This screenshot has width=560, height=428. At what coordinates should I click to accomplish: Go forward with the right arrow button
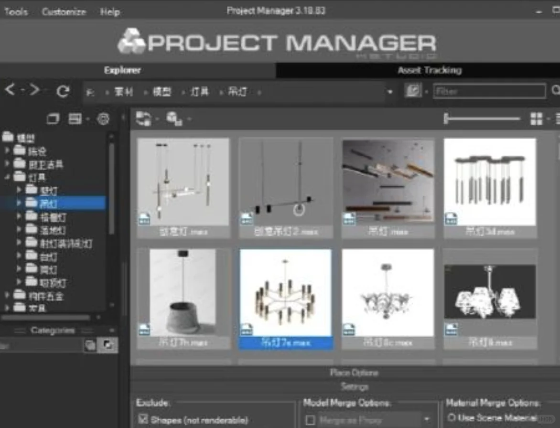[34, 90]
